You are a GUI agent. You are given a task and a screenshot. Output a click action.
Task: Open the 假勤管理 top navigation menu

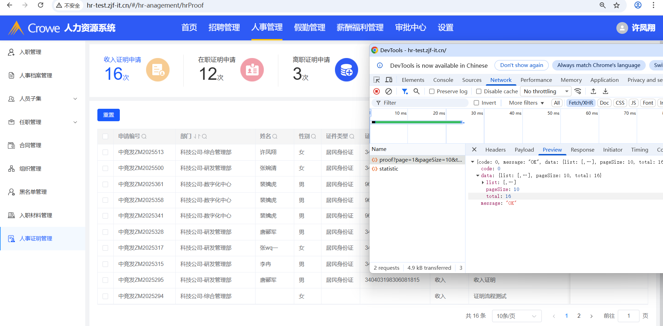pos(309,28)
